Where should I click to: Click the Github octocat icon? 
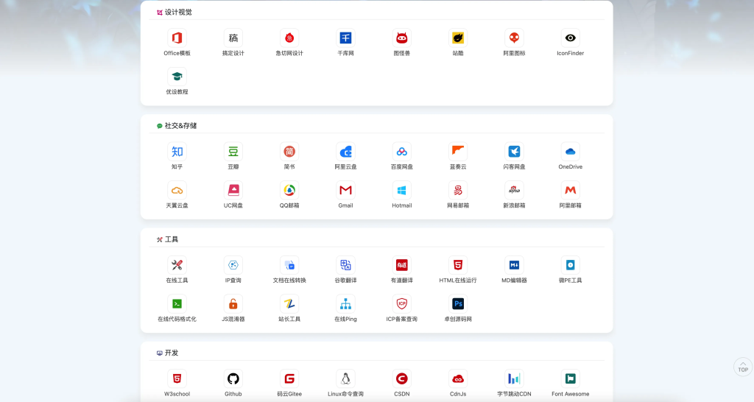(233, 378)
